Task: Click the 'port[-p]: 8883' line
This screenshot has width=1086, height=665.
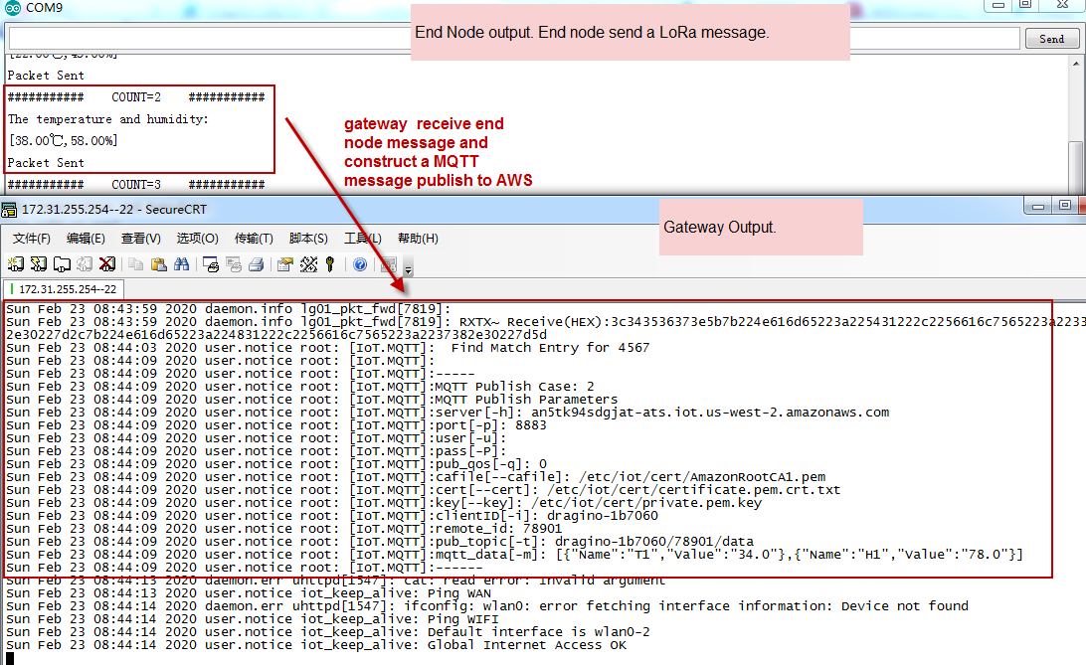Action: 490,425
